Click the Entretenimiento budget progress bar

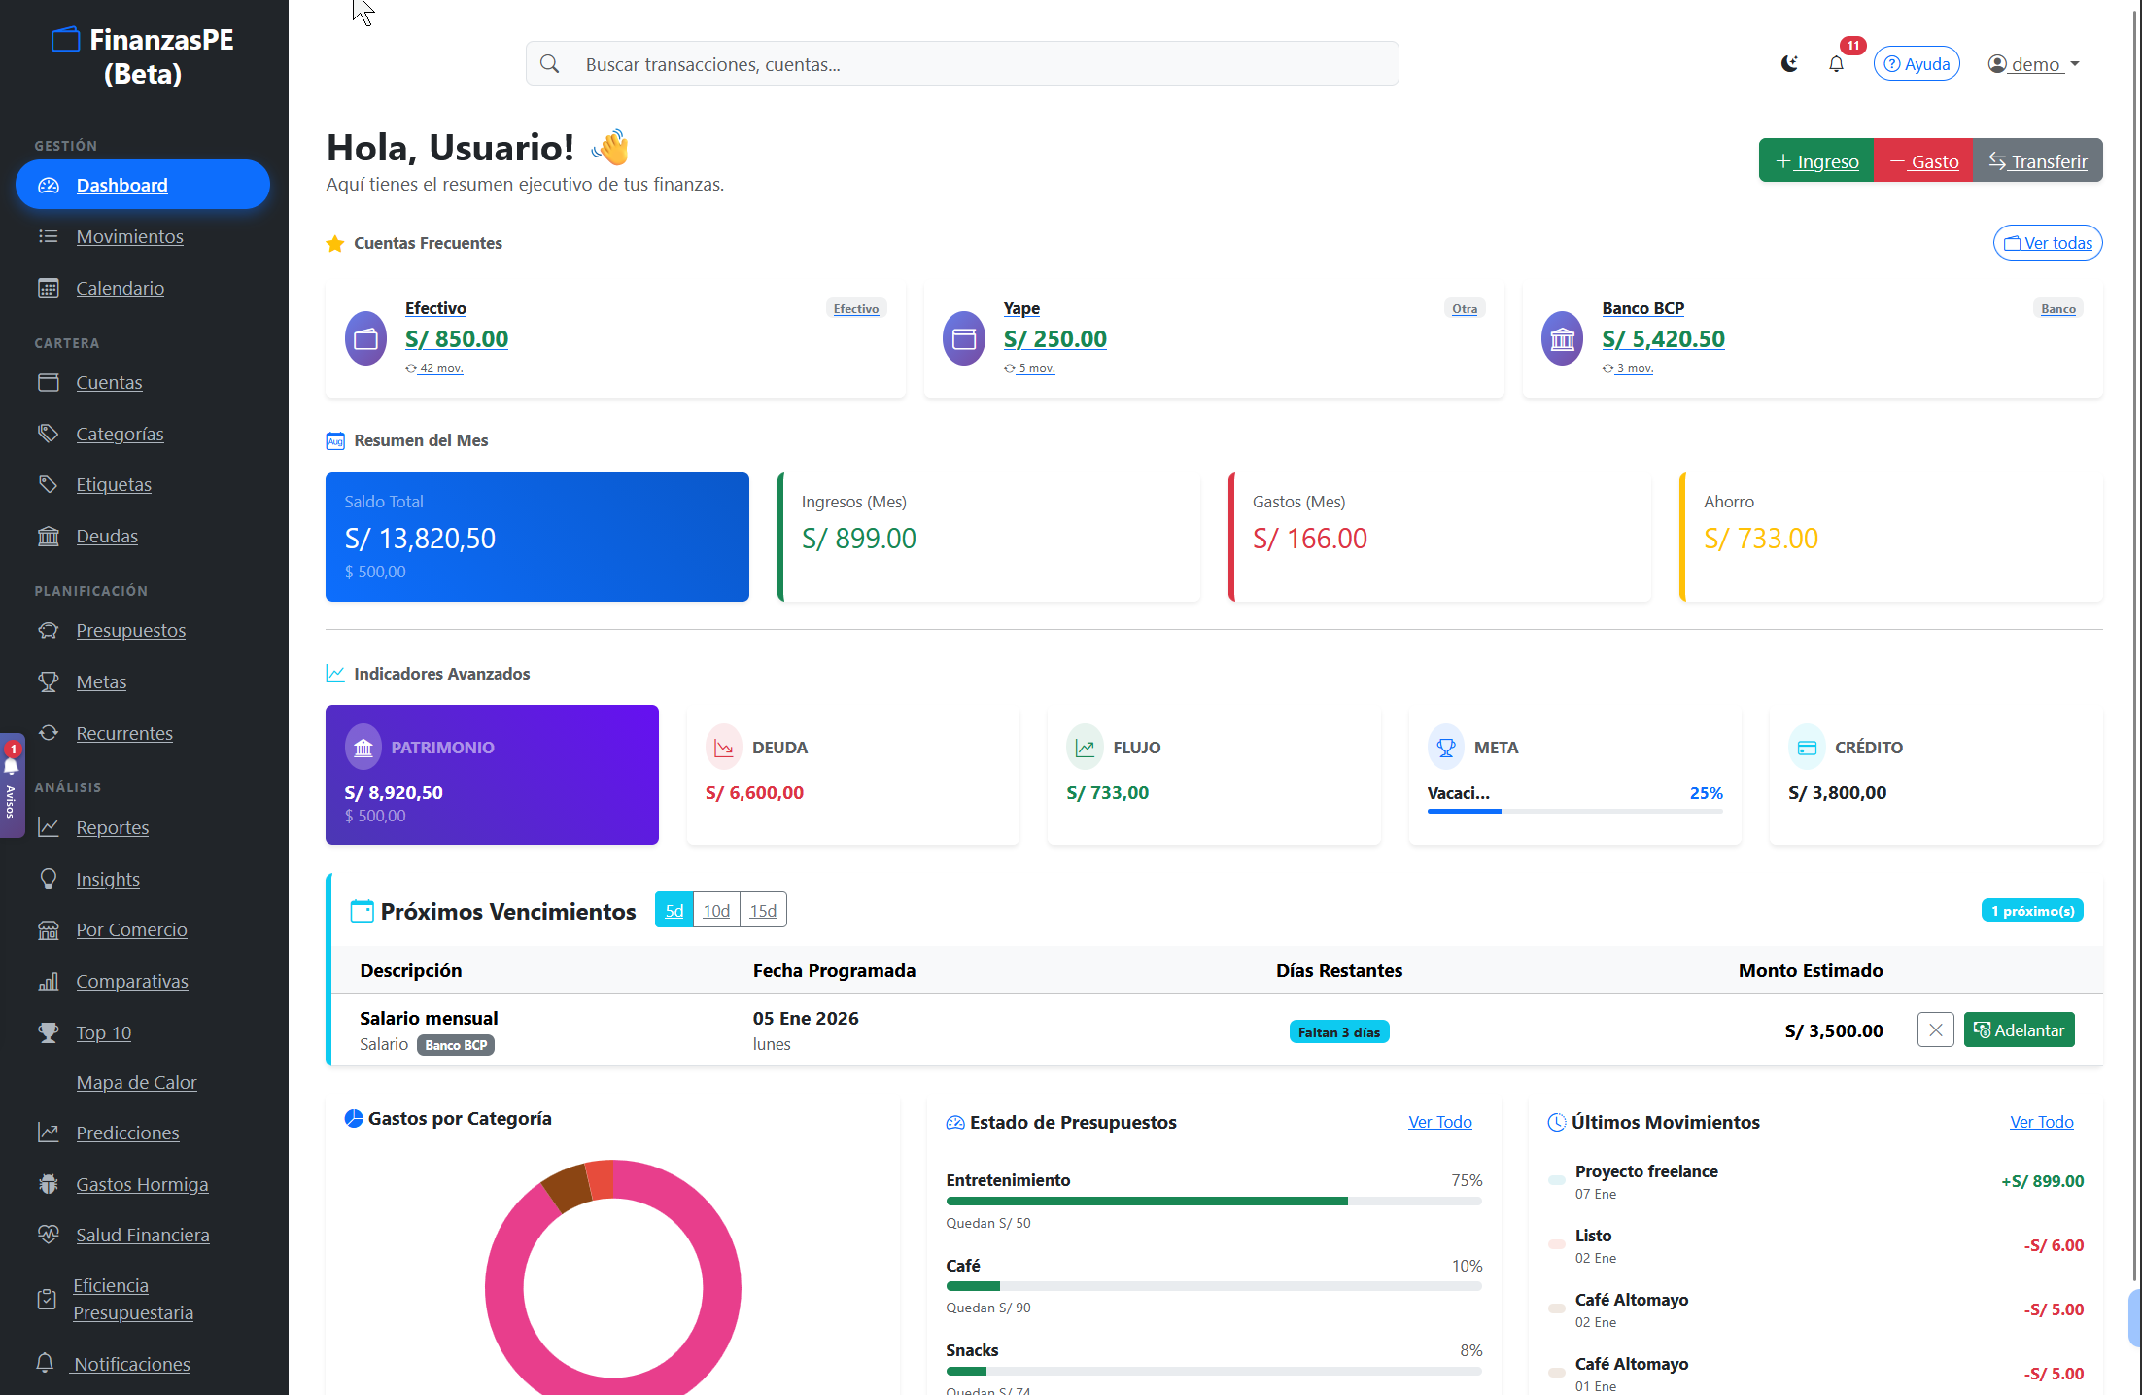coord(1214,1202)
